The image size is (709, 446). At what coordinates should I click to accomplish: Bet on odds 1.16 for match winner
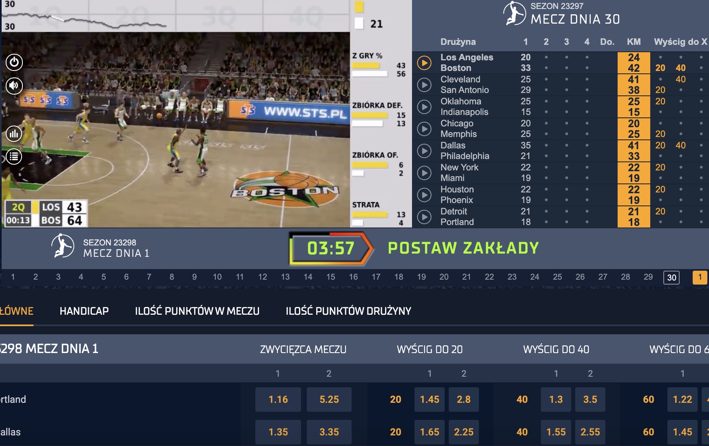pos(278,400)
